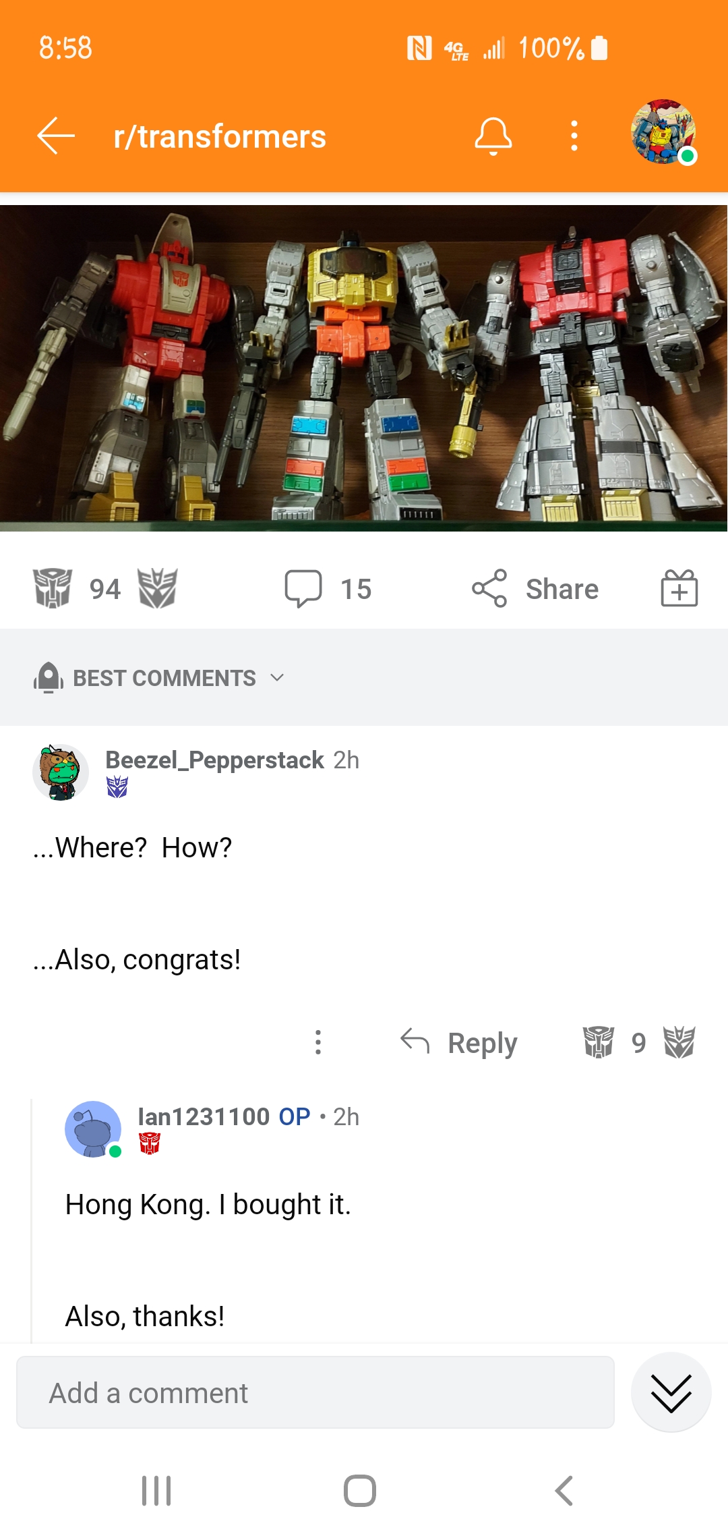
Task: Downvote Beezel_Pepperstack's comment with the Decepticon icon
Action: pyautogui.click(x=679, y=1042)
